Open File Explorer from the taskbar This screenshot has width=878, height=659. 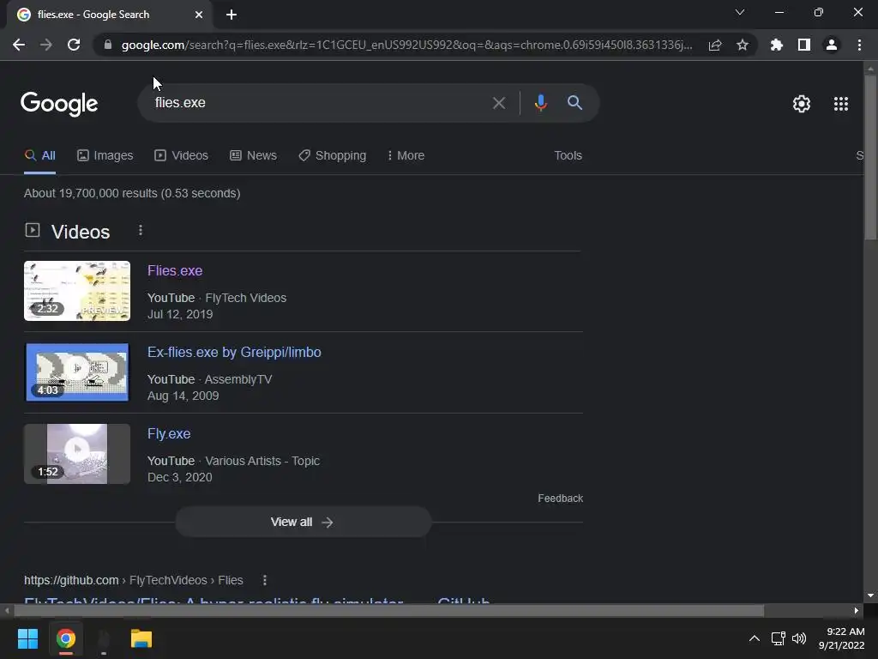141,638
